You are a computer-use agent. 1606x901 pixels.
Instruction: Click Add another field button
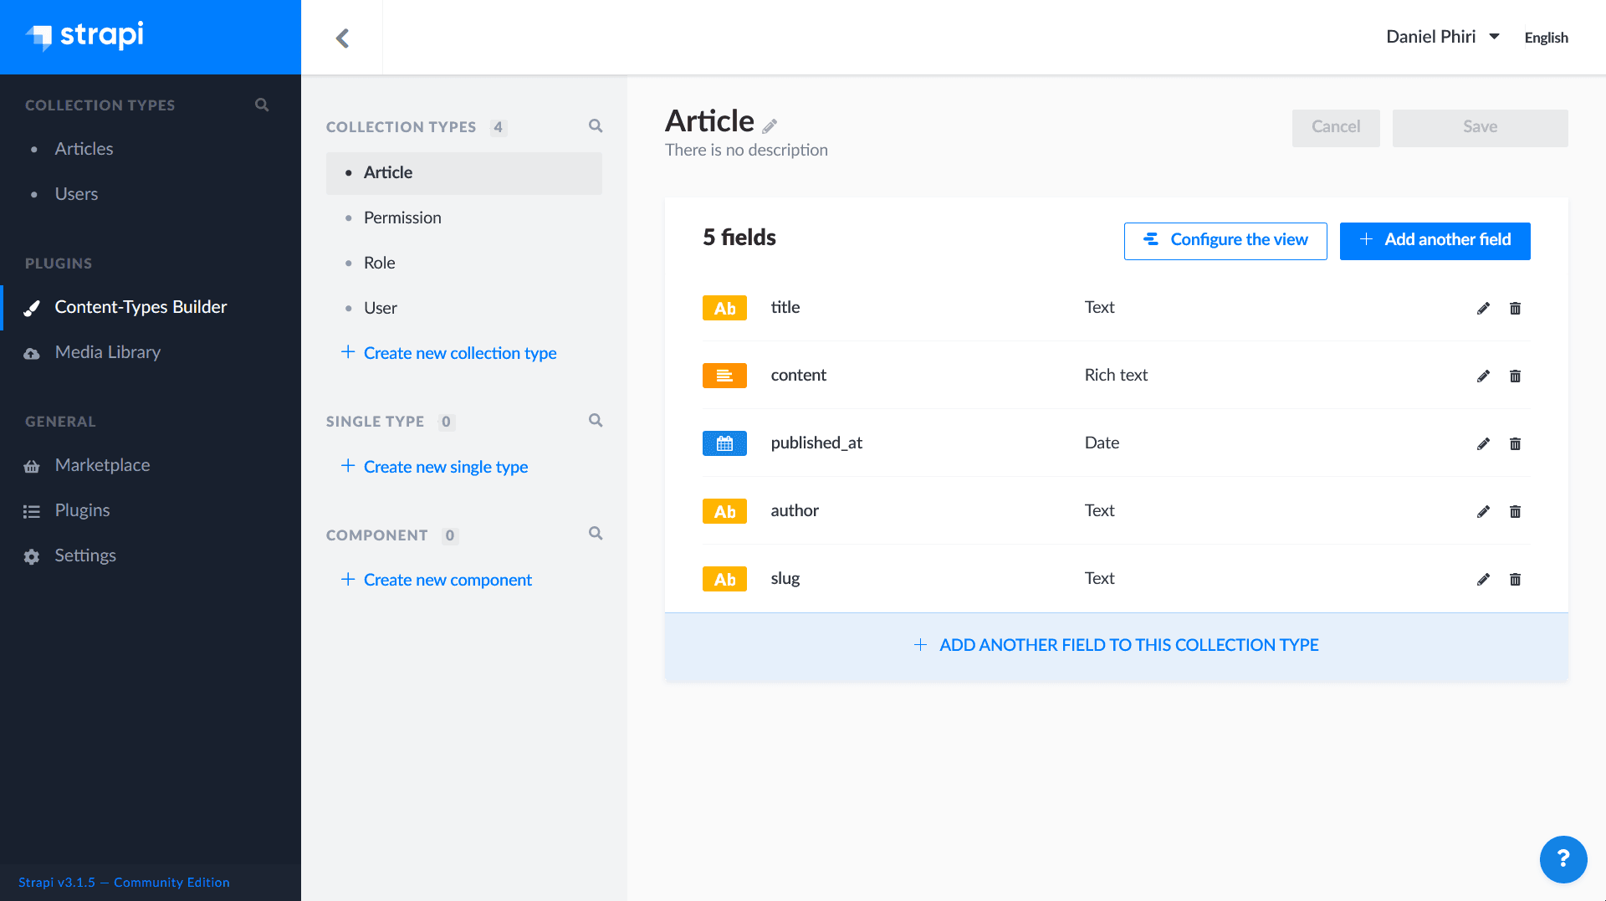(x=1435, y=241)
